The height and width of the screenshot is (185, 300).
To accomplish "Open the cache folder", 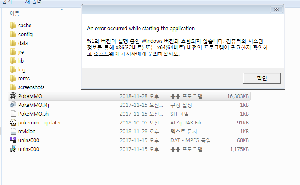I will click(25, 26).
